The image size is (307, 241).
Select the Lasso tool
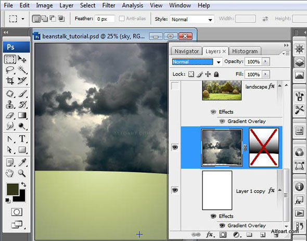click(10, 70)
